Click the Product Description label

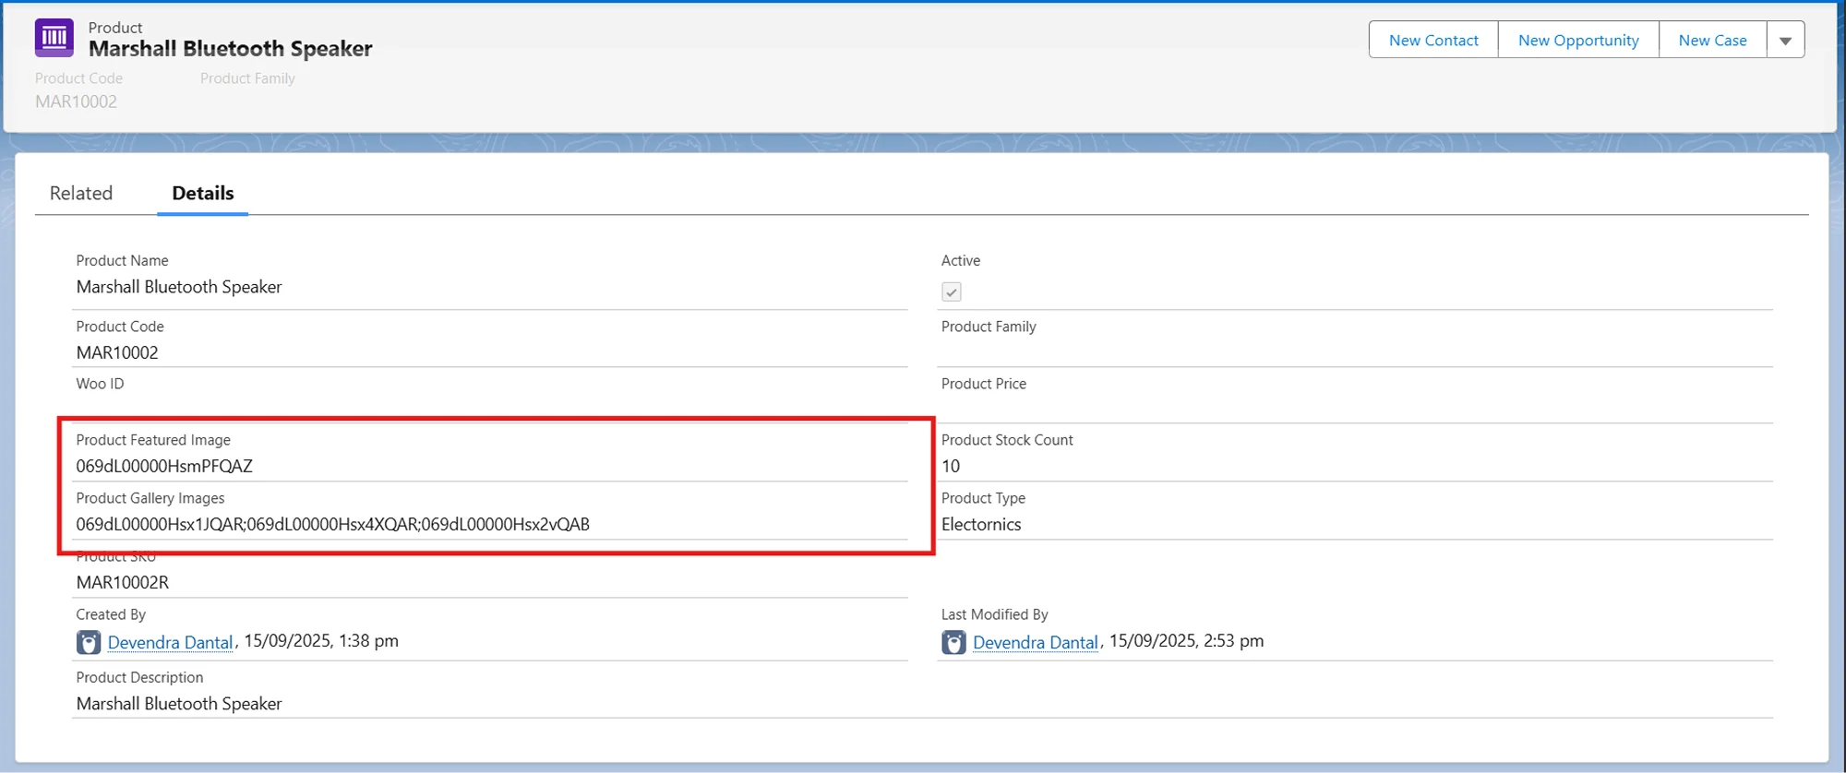click(139, 677)
